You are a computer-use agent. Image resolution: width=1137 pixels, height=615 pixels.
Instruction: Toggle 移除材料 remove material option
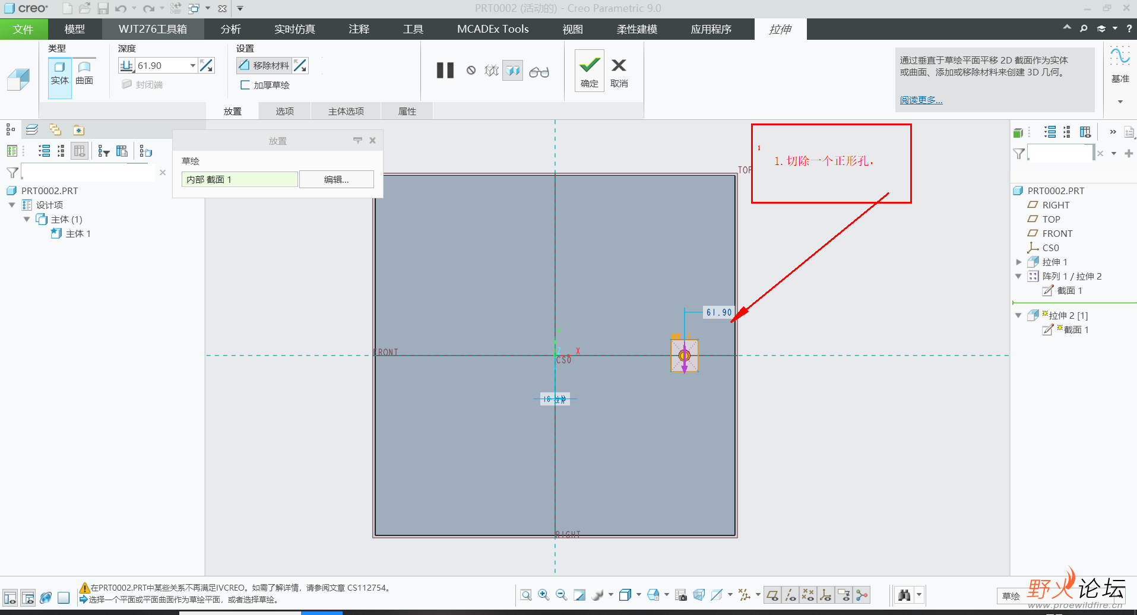[x=264, y=65]
